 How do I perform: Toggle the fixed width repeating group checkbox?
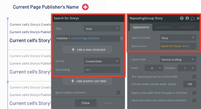point(194,77)
